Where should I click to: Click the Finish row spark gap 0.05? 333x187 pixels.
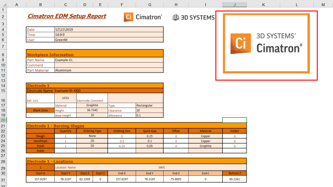150,146
